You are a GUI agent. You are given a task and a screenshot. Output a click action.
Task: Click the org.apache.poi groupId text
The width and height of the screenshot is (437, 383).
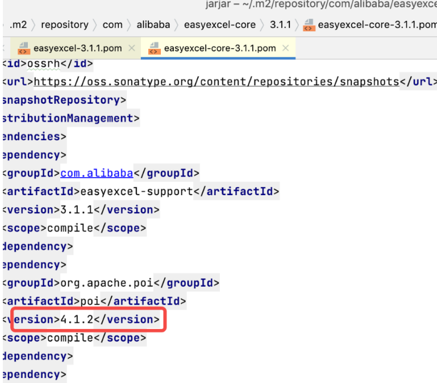(x=107, y=283)
